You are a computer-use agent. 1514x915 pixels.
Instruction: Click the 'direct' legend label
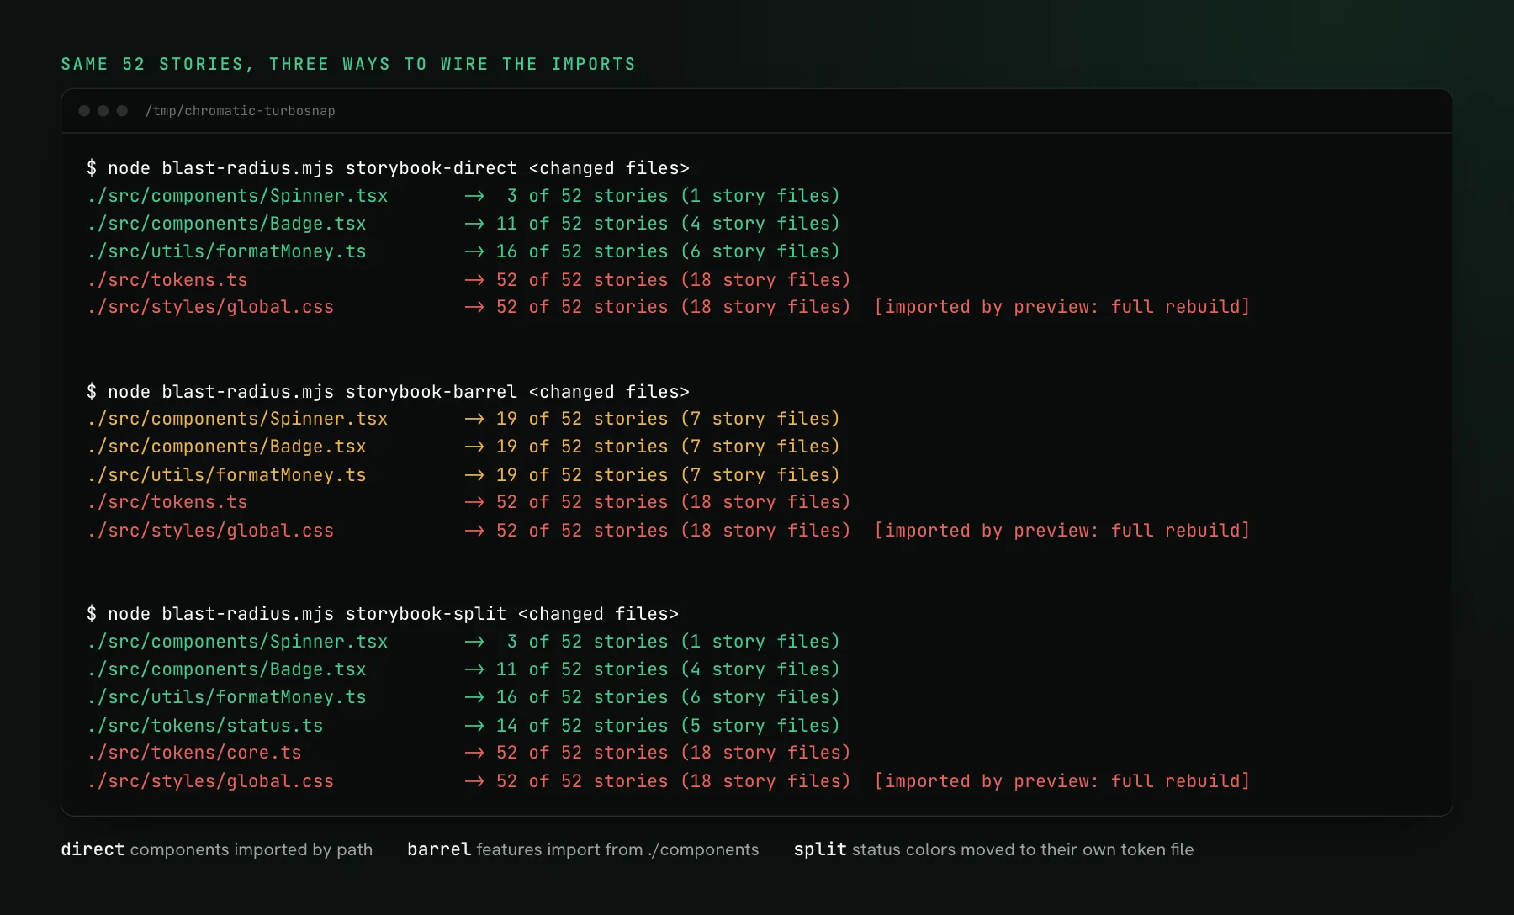coord(93,849)
